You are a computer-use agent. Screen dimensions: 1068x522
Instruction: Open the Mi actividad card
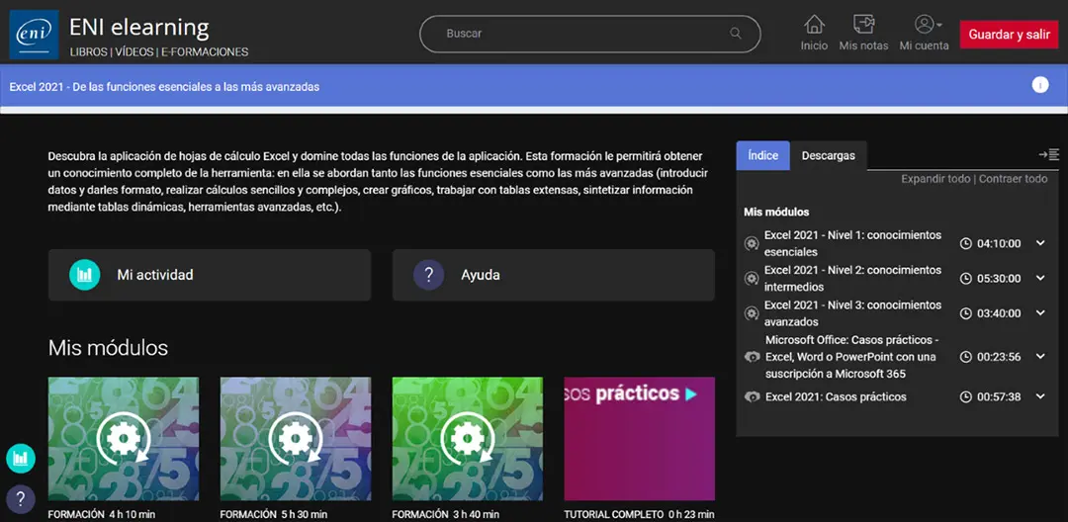pos(209,275)
